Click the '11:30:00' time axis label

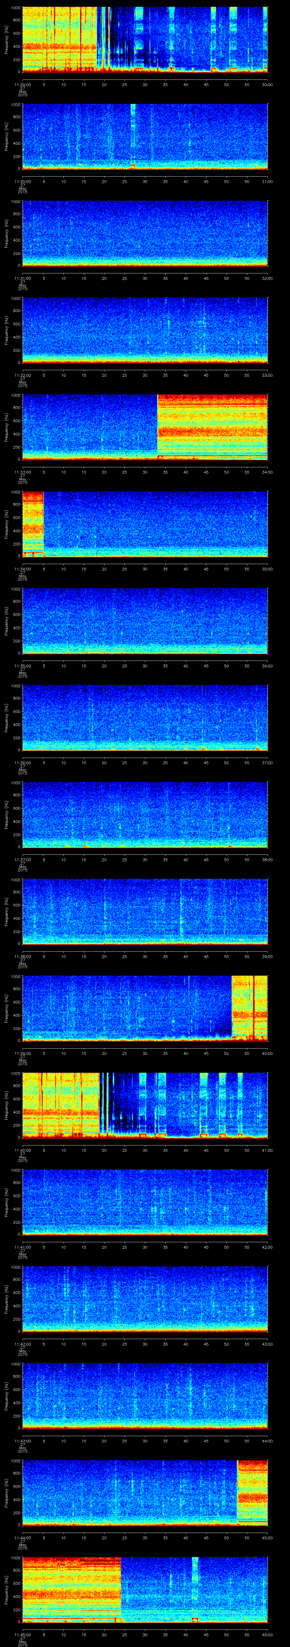pos(22,182)
